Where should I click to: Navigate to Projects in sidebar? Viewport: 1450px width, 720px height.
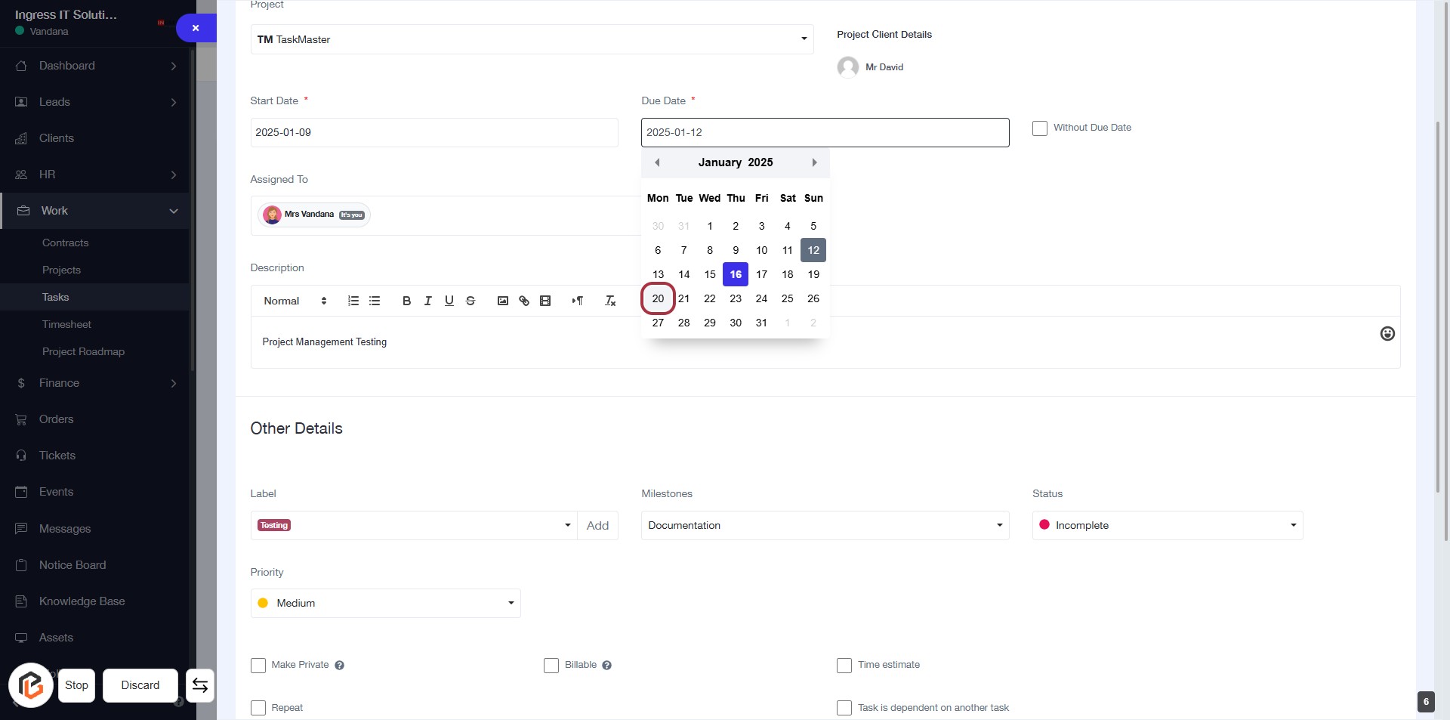pyautogui.click(x=61, y=270)
